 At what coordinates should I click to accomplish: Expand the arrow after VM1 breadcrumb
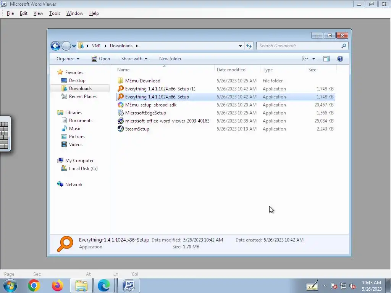105,46
